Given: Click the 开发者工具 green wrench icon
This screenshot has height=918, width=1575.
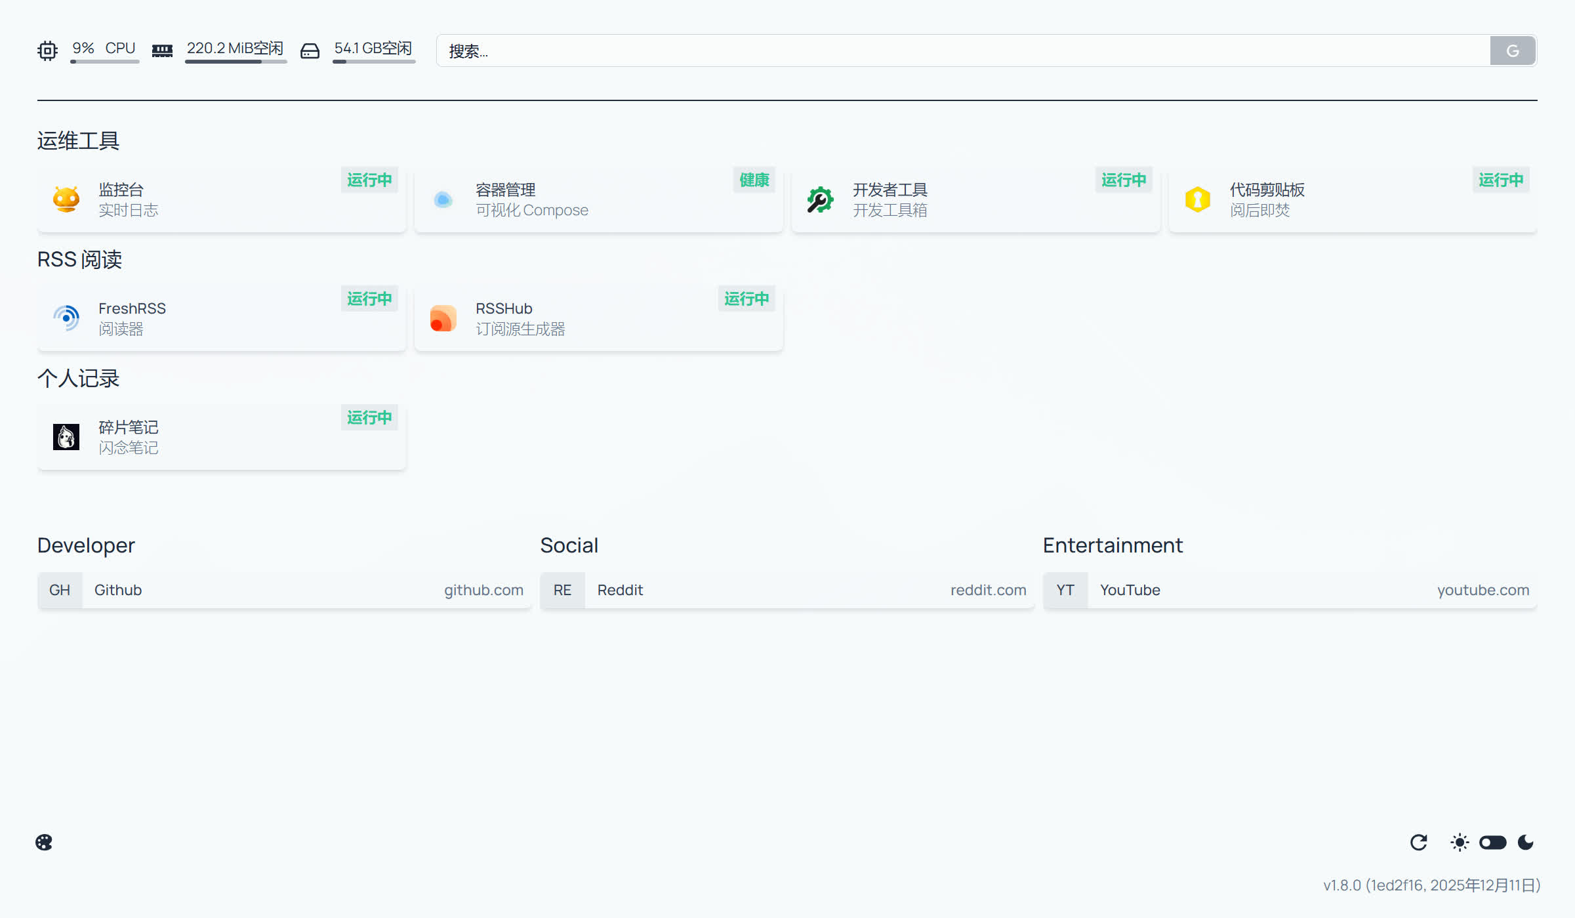Looking at the screenshot, I should [x=820, y=199].
